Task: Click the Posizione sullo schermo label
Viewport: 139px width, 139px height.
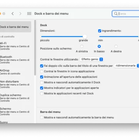Action: [x=56, y=49]
